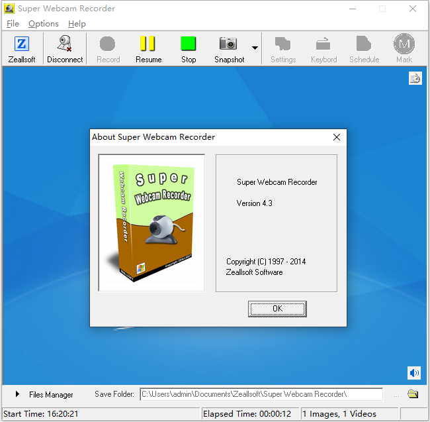Viewport: 430px width, 422px height.
Task: Resume the paused recording
Action: [148, 49]
